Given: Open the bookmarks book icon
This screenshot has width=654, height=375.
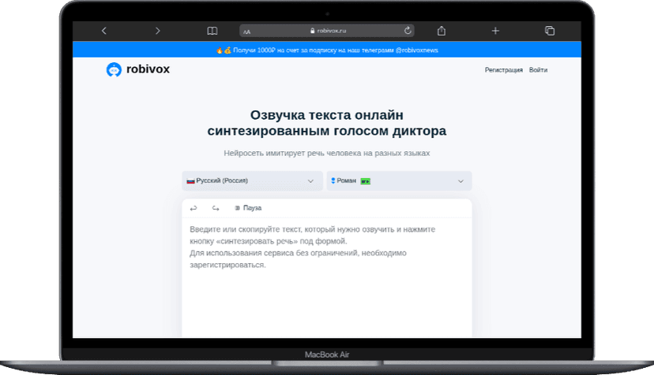Looking at the screenshot, I should [x=212, y=31].
